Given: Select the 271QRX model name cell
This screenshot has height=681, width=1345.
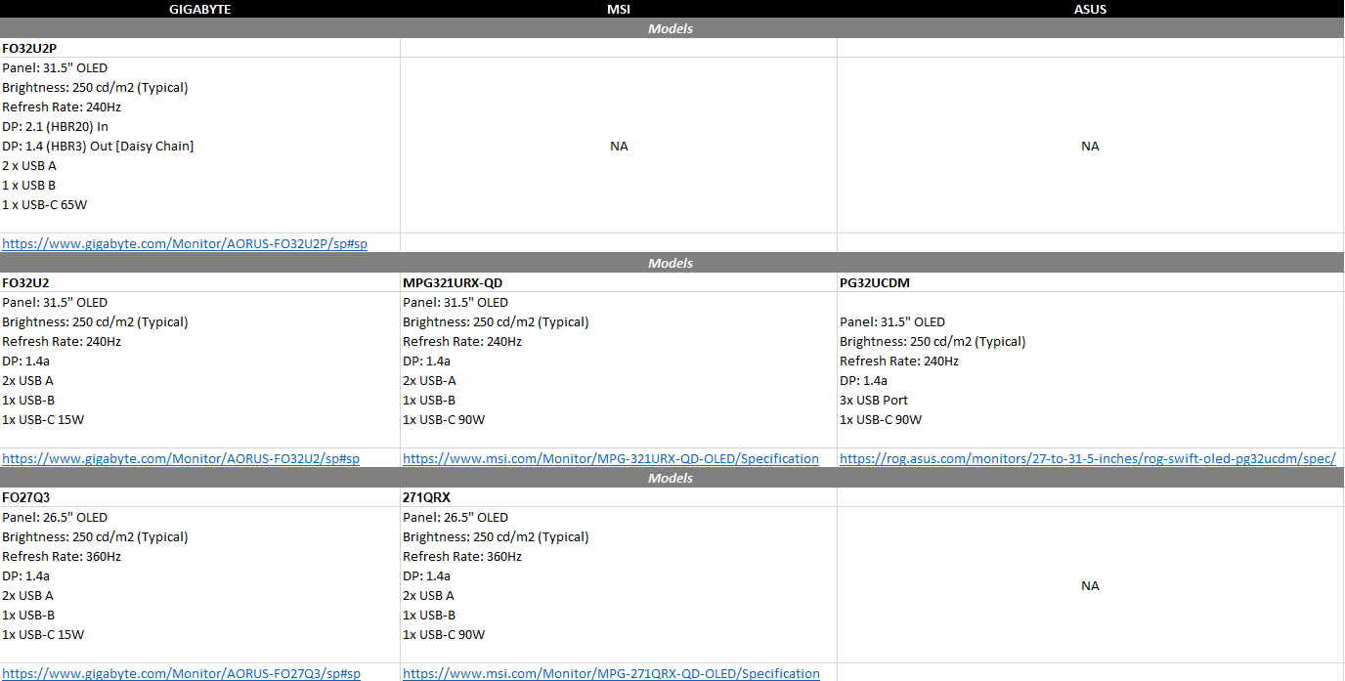Looking at the screenshot, I should [x=426, y=497].
